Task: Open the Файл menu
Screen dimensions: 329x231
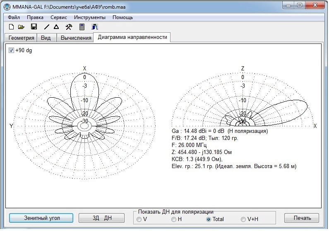Action: (14, 17)
